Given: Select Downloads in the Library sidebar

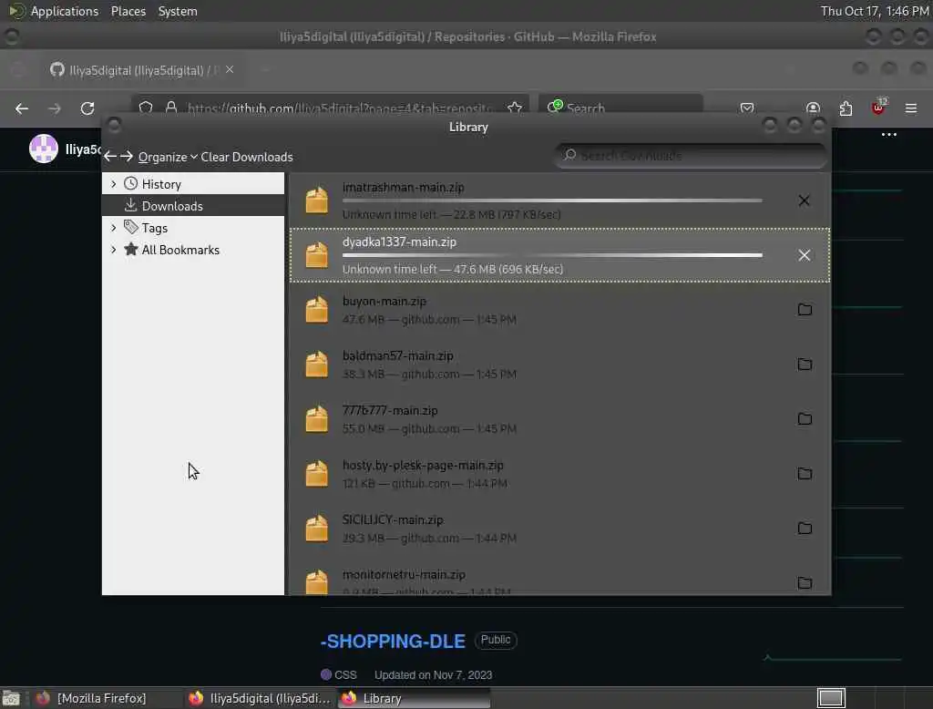Looking at the screenshot, I should tap(193, 206).
